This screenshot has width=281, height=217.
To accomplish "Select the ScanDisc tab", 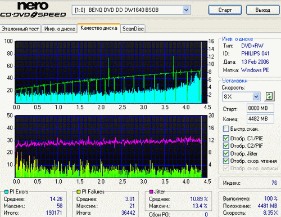I will (x=133, y=29).
